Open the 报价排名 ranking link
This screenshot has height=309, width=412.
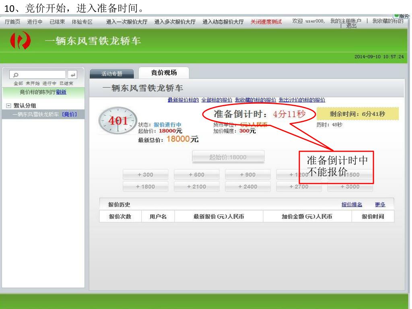352,204
